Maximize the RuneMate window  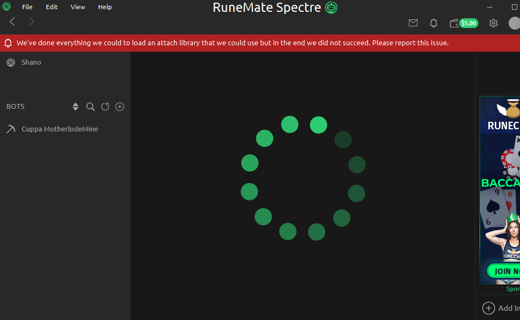[515, 7]
